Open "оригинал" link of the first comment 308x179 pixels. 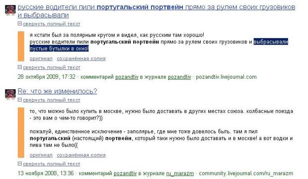click(x=41, y=59)
